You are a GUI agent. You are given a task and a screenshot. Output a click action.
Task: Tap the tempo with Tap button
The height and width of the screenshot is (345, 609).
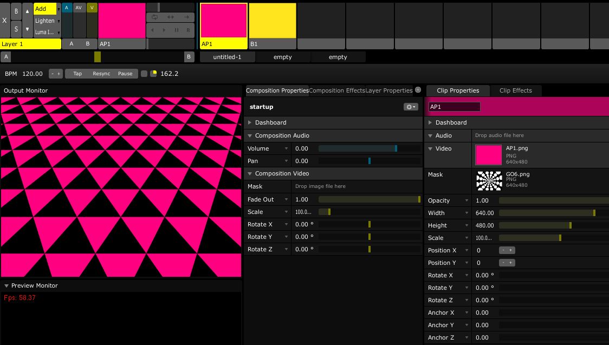77,74
